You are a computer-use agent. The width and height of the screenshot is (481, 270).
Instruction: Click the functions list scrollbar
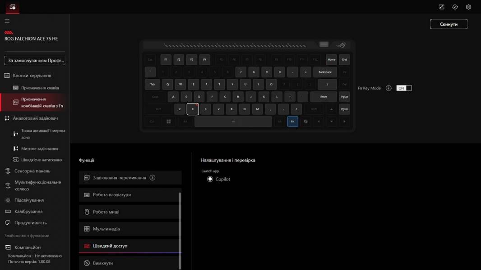click(180, 225)
